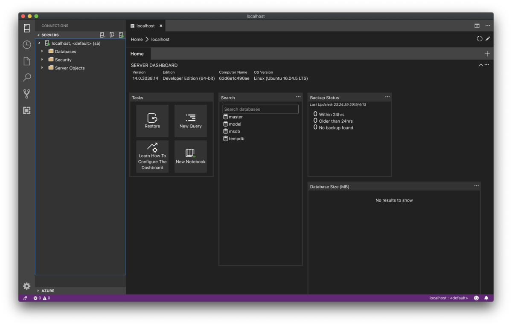Open notifications bell in status bar
512x326 pixels.
[486, 298]
